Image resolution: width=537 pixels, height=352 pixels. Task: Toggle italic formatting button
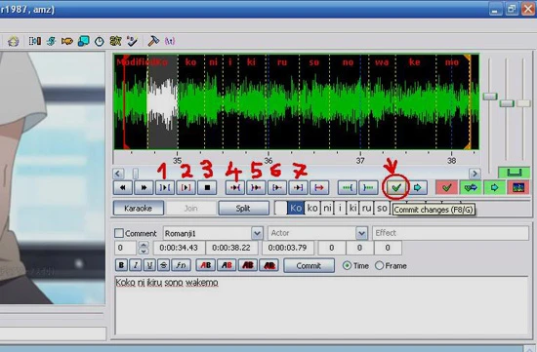pyautogui.click(x=136, y=265)
